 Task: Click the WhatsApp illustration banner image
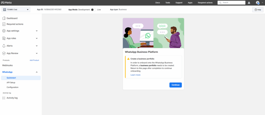(153, 33)
